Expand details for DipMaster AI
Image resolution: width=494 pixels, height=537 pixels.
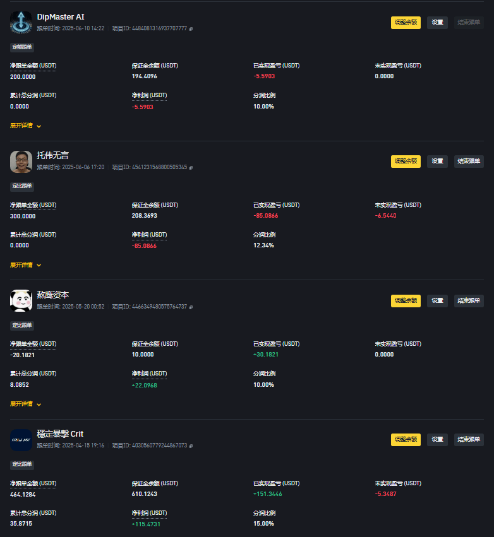pos(26,126)
